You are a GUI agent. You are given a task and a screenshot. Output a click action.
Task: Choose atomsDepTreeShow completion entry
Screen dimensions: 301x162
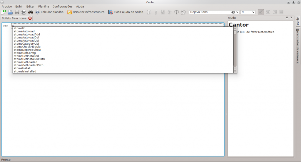pos(123,50)
